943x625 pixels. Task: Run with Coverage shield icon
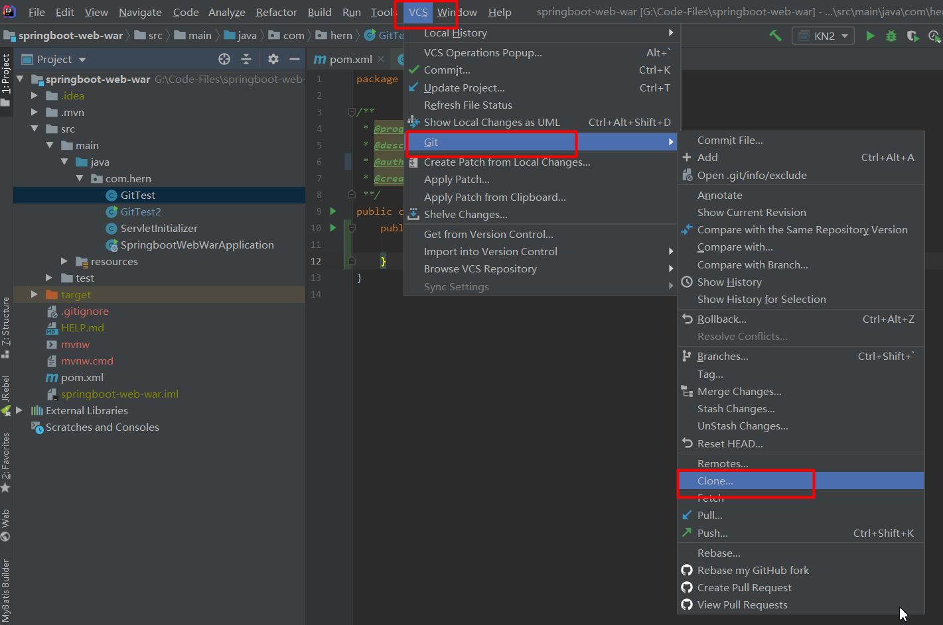tap(911, 36)
